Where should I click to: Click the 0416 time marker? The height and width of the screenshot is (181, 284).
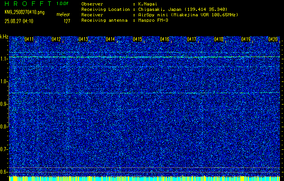[x=164, y=39]
